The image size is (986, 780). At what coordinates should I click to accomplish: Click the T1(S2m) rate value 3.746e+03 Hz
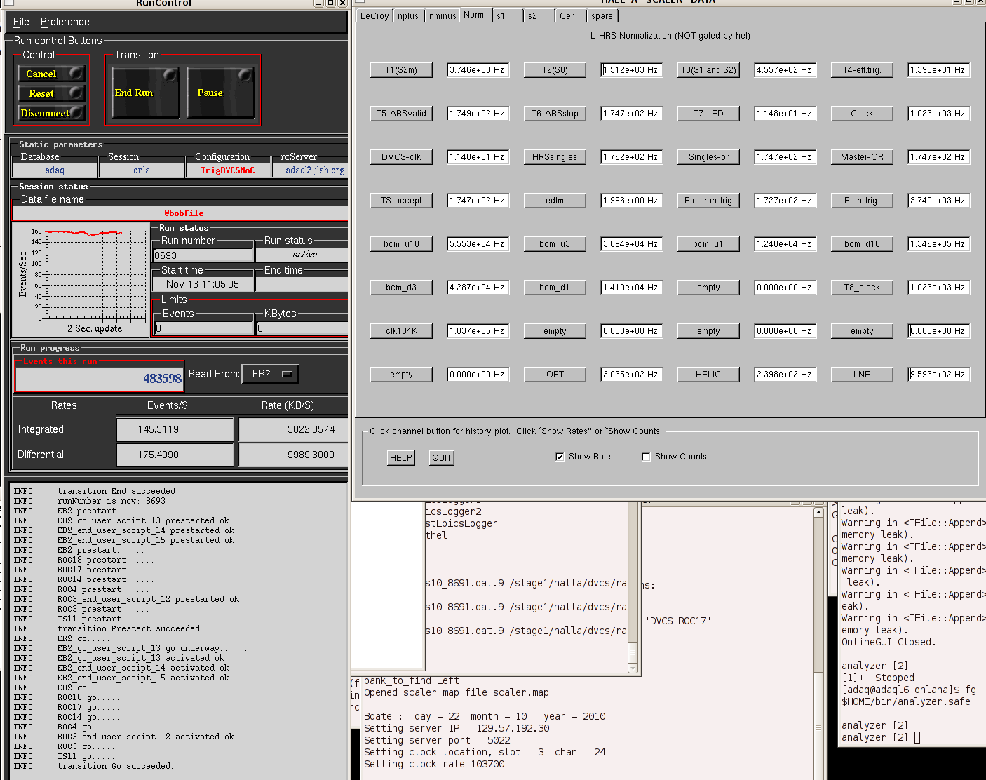(x=478, y=70)
